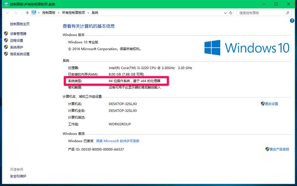The height and width of the screenshot is (186, 297).
Task: Expand chevron between 所有控制面板项 and 系统
Action: [88, 13]
